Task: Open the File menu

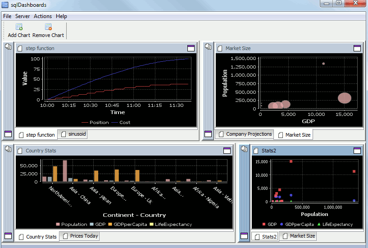Action: point(7,16)
